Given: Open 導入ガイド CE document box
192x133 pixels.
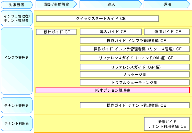Looking at the screenshot, I should coord(111,32).
